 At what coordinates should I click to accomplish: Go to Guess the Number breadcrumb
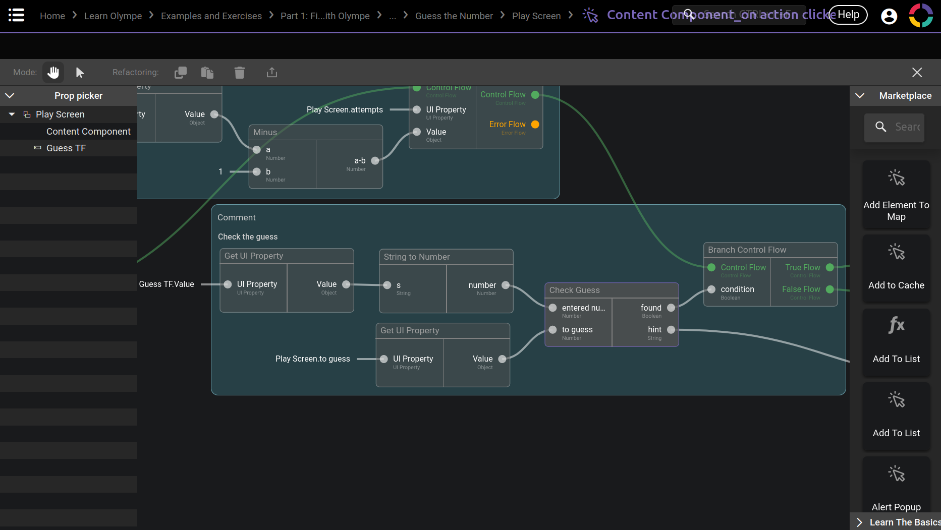click(454, 16)
